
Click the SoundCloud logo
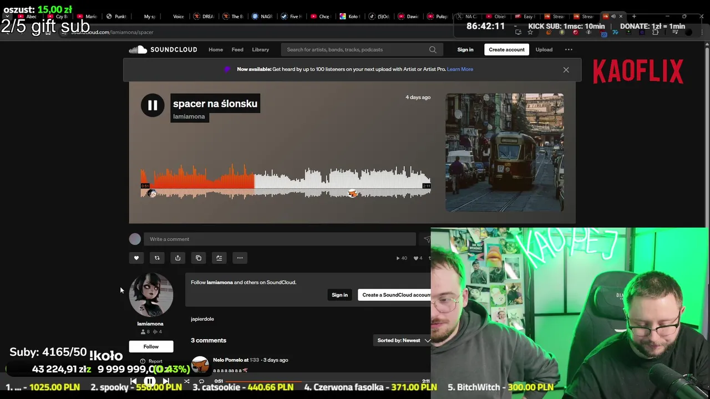pos(163,50)
